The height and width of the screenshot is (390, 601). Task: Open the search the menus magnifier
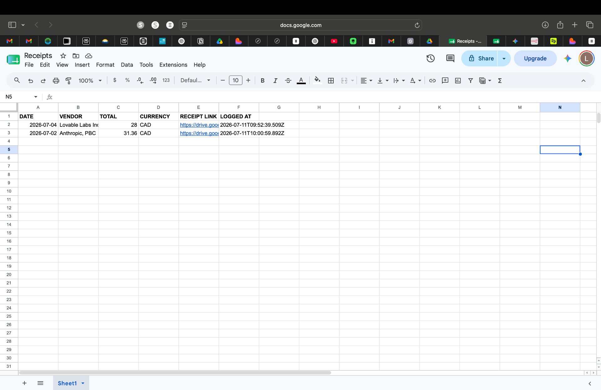coord(17,80)
